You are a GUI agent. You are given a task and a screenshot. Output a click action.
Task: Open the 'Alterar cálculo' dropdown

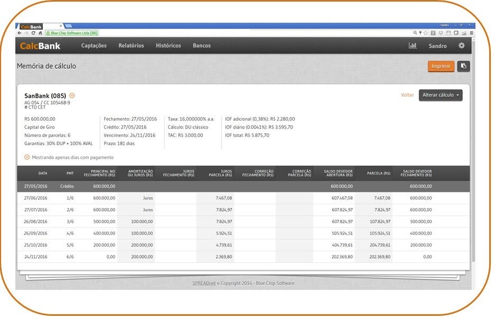tap(440, 95)
